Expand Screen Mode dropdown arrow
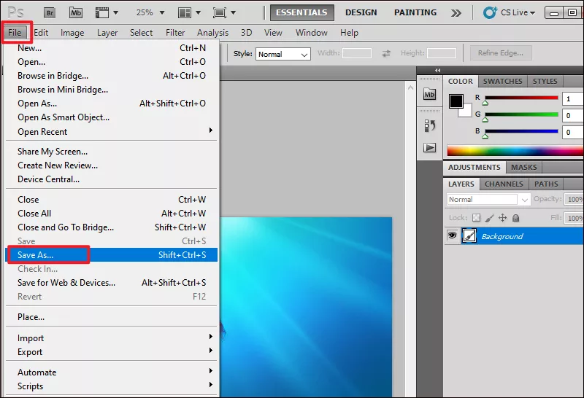 (x=233, y=12)
